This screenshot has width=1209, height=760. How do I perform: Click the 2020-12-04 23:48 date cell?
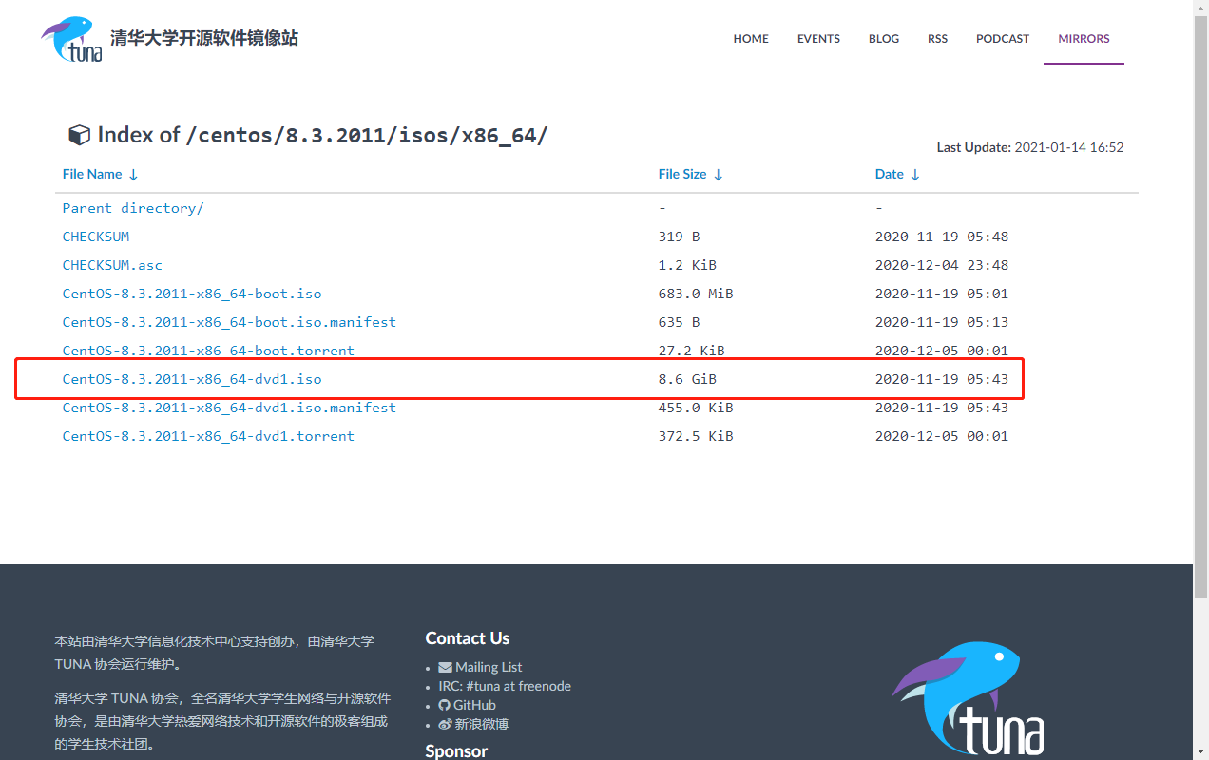(x=942, y=265)
